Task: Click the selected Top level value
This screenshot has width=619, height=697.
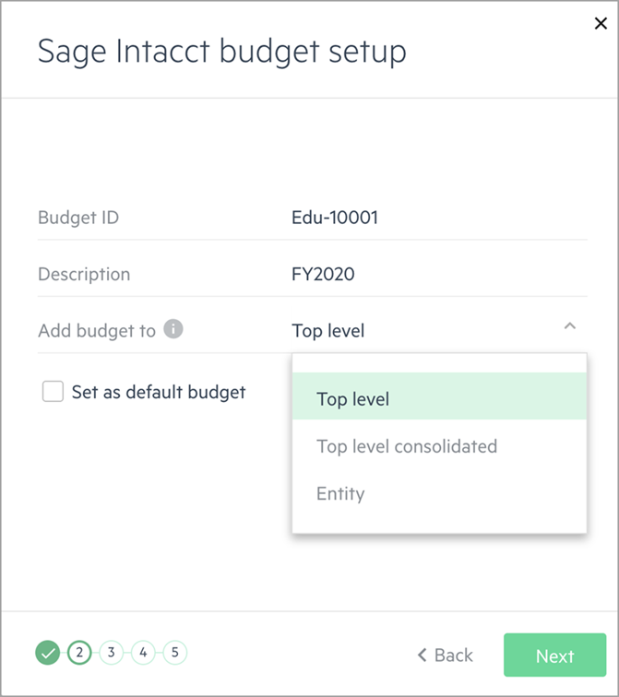Action: (x=328, y=331)
